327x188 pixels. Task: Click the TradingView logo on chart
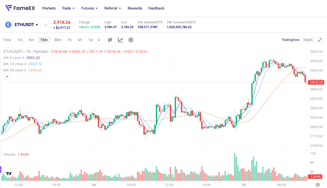tap(9, 174)
